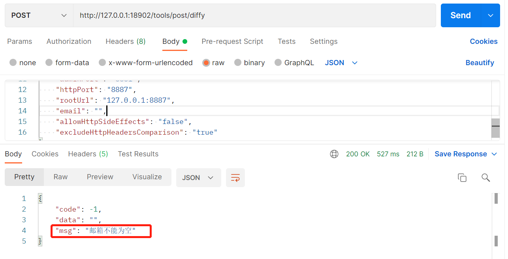The width and height of the screenshot is (508, 259).
Task: Click the "code": -1 response line
Action: point(79,209)
